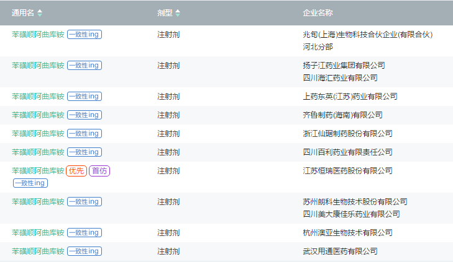Click 一致性ing tag in 齐鲁制药 row
The width and height of the screenshot is (453, 262).
pyautogui.click(x=85, y=115)
